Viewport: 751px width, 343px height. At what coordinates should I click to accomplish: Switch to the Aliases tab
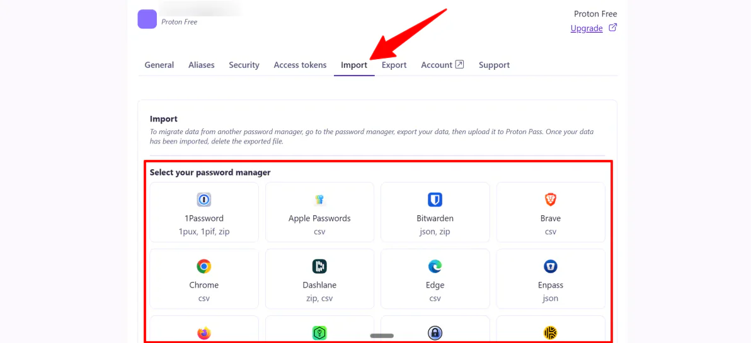click(201, 65)
